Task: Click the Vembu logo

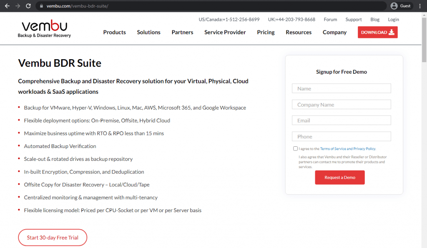Action: 44,29
